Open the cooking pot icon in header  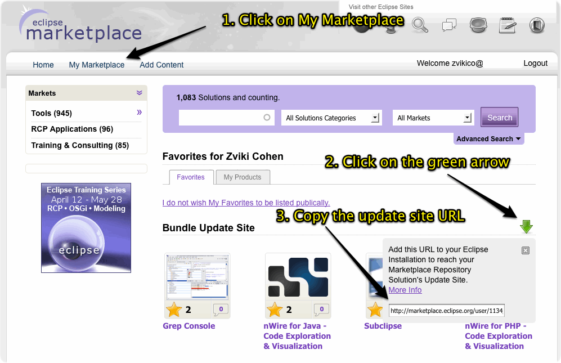[x=478, y=25]
